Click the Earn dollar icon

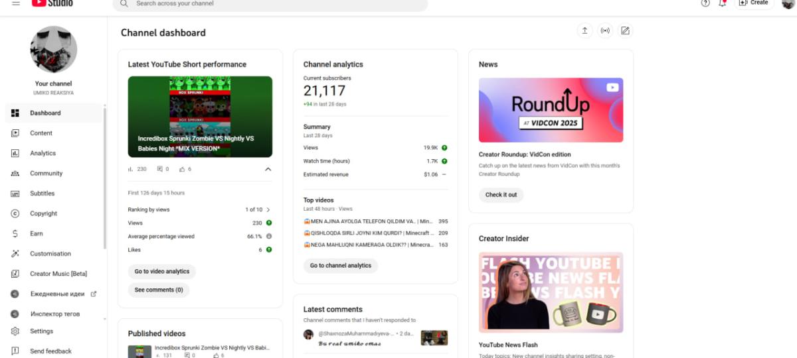point(15,233)
